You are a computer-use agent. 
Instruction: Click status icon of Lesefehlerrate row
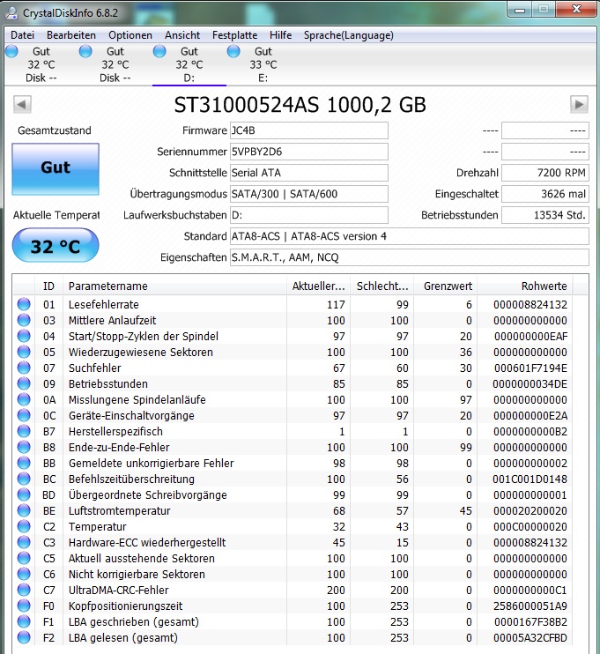coord(24,304)
